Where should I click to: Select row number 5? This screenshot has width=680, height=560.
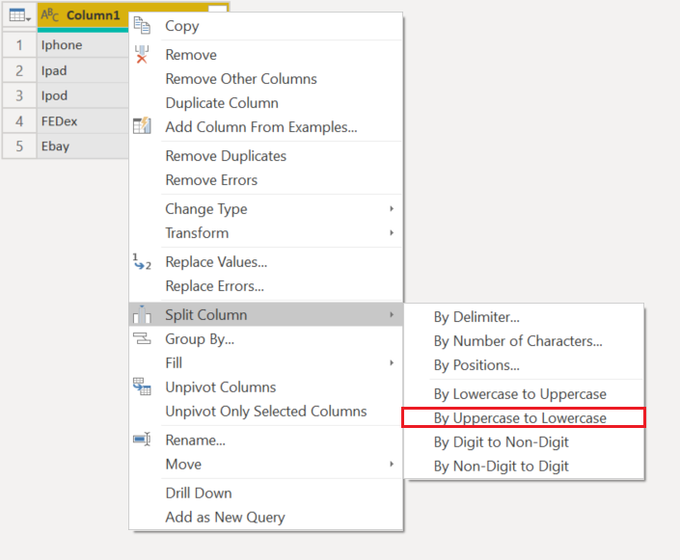19,147
